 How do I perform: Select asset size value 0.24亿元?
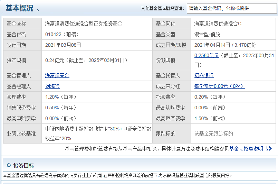tap(55, 61)
